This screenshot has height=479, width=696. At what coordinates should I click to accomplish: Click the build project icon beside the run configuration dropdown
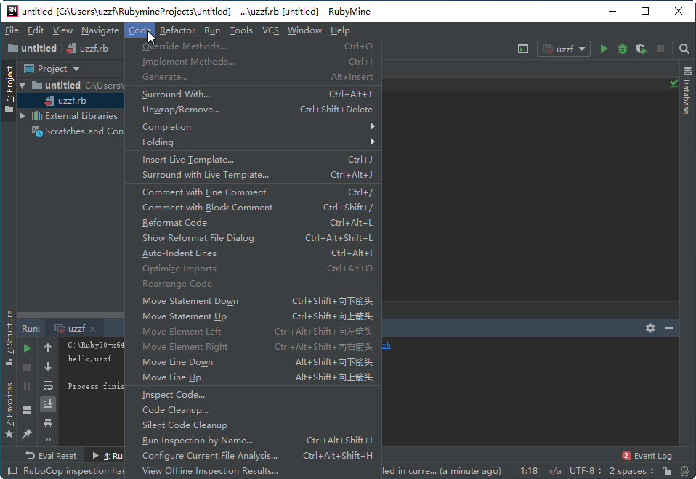point(523,49)
